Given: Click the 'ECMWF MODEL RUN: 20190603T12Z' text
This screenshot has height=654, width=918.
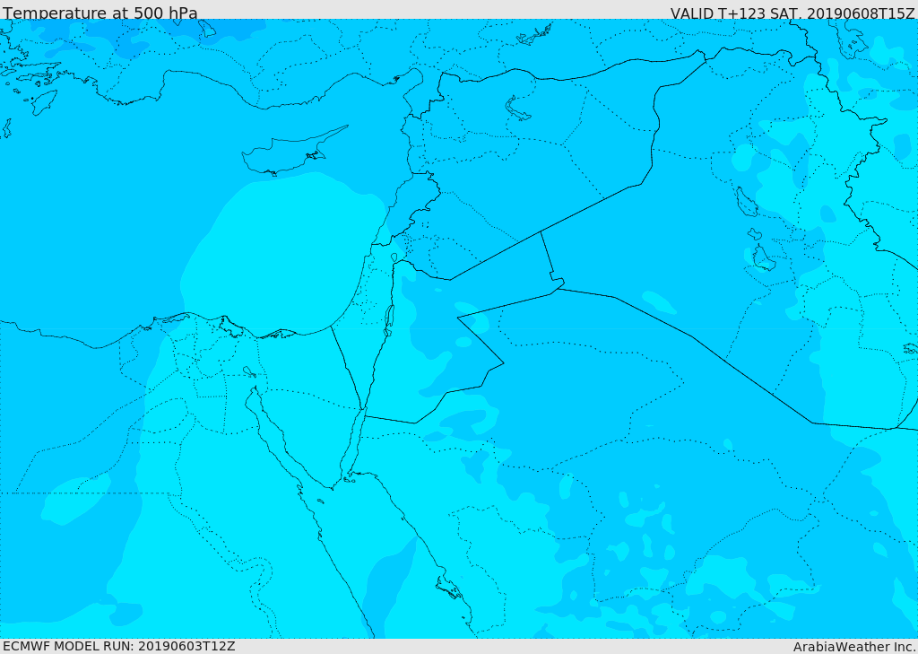Looking at the screenshot, I should 119,647.
